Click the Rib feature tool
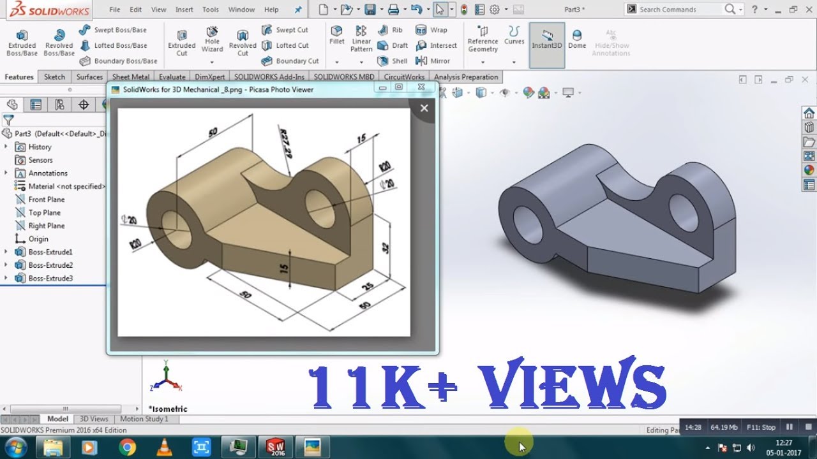 [390, 30]
